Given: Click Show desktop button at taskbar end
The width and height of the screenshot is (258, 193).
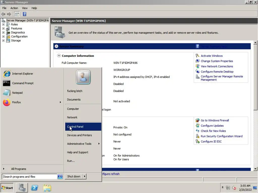Looking at the screenshot, I should (255, 188).
